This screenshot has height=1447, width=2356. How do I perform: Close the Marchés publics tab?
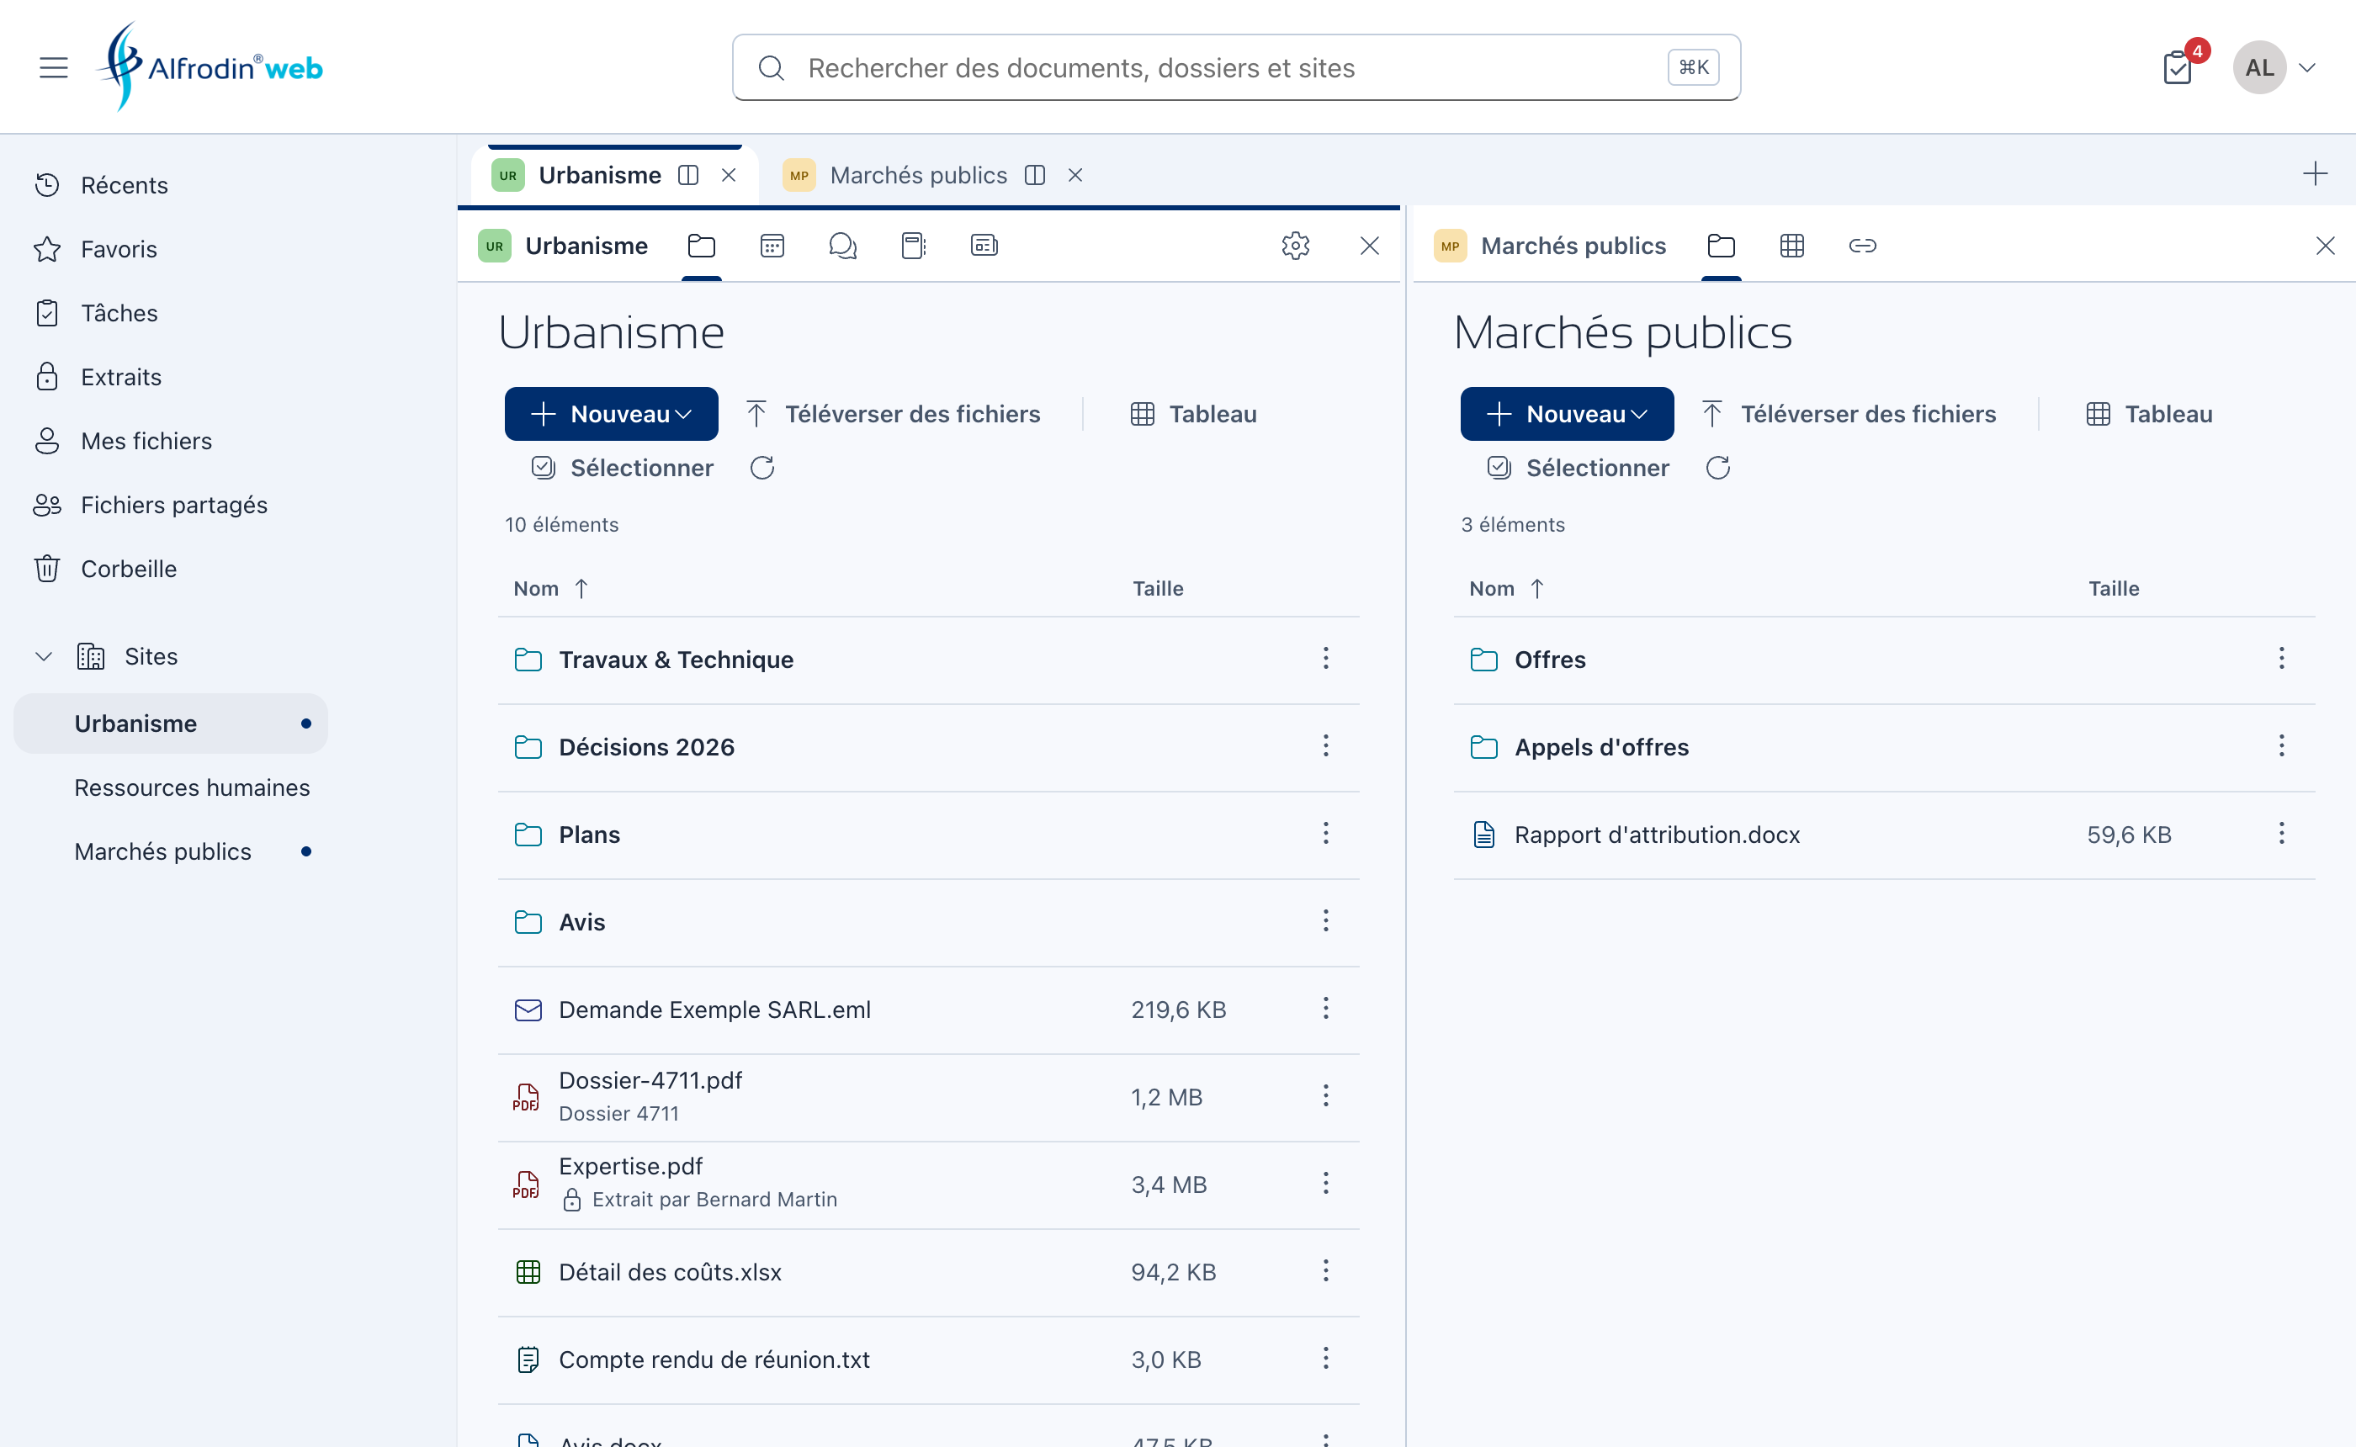(x=1075, y=175)
